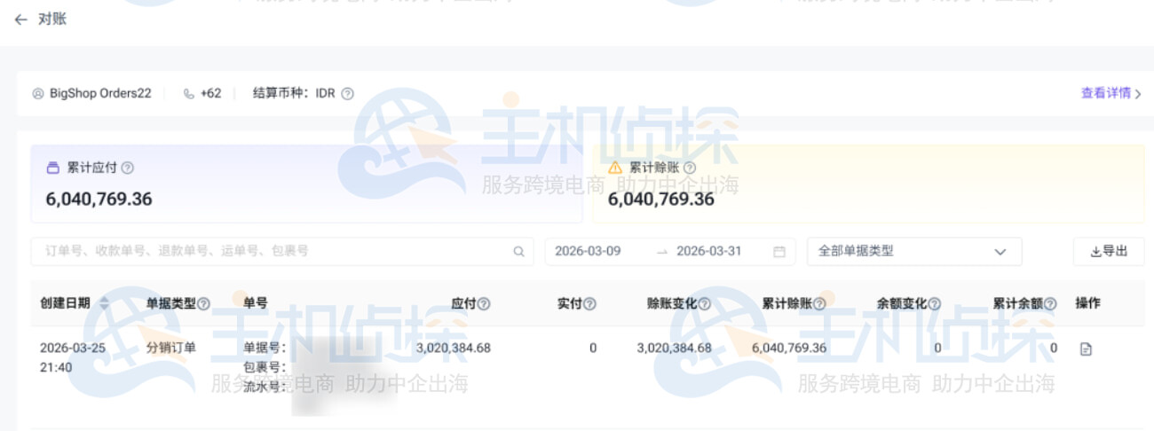
Task: Click help icon next to 结算币种 IDR
Action: tap(347, 93)
